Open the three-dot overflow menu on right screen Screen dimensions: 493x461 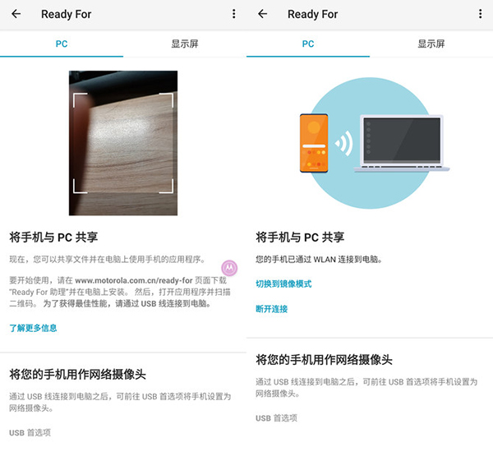point(481,14)
